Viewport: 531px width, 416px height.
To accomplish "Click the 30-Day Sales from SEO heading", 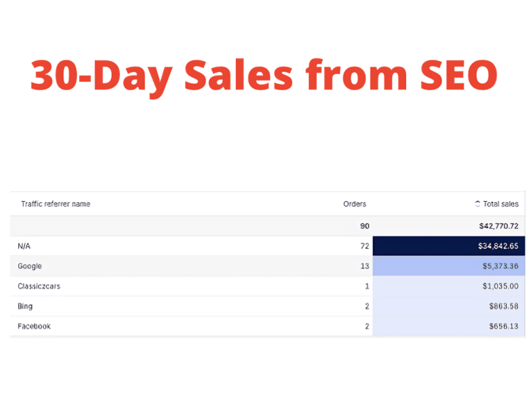I will tap(264, 75).
